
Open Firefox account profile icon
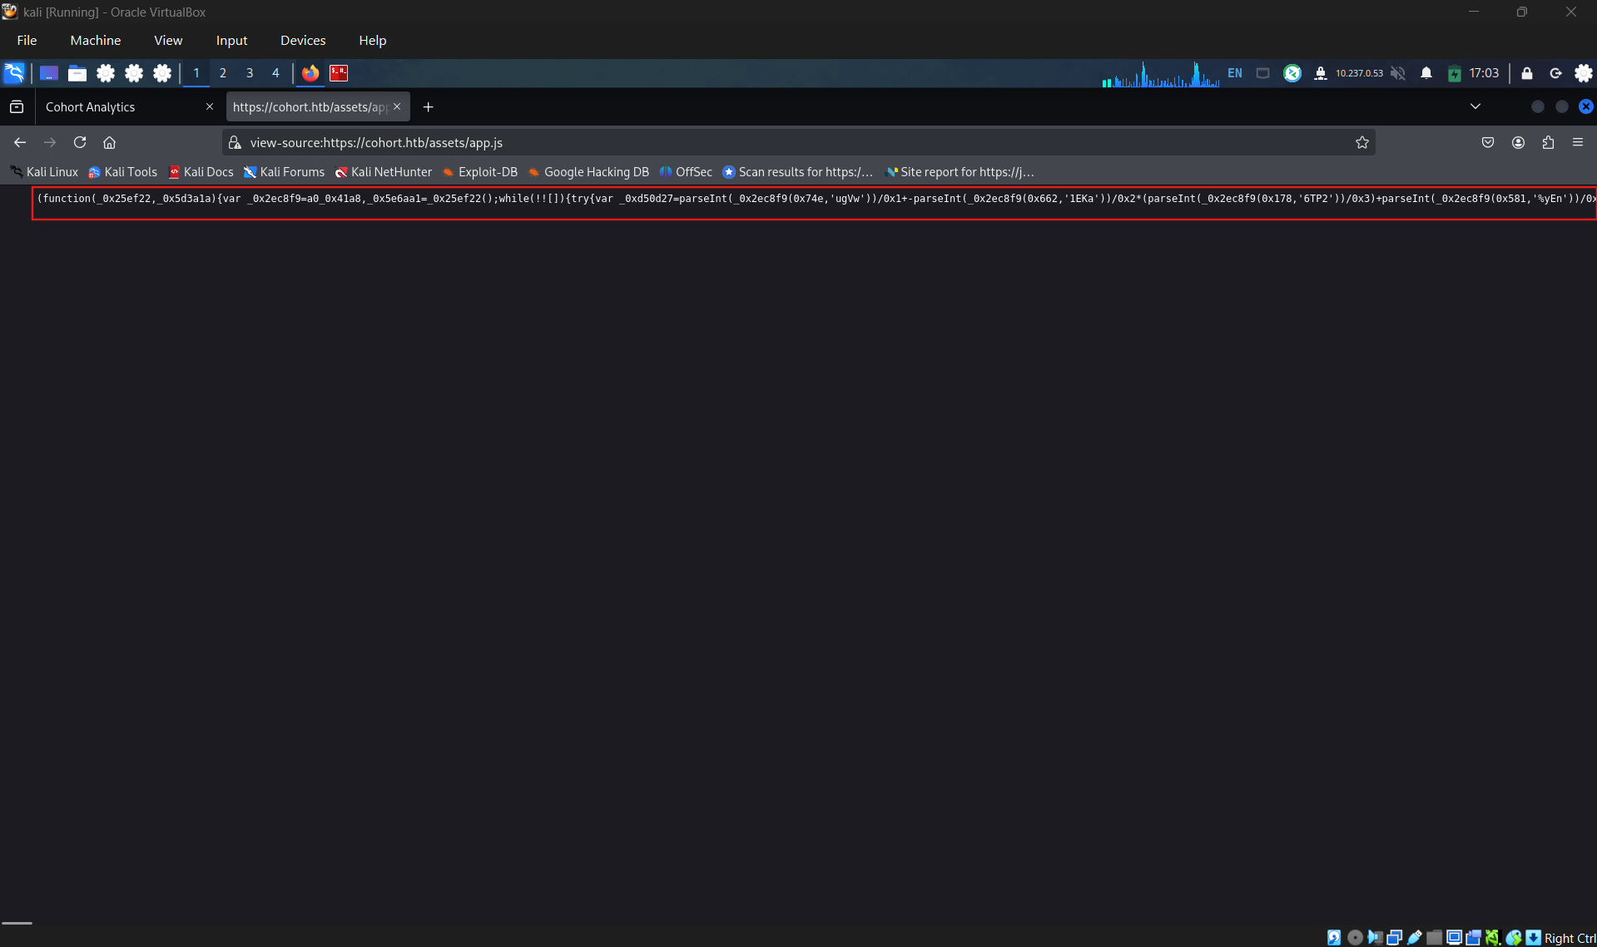coord(1518,142)
